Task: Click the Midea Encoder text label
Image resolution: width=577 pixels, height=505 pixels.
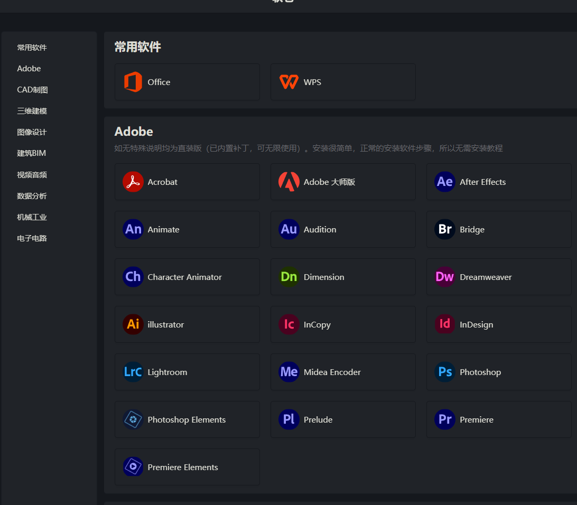Action: 332,372
